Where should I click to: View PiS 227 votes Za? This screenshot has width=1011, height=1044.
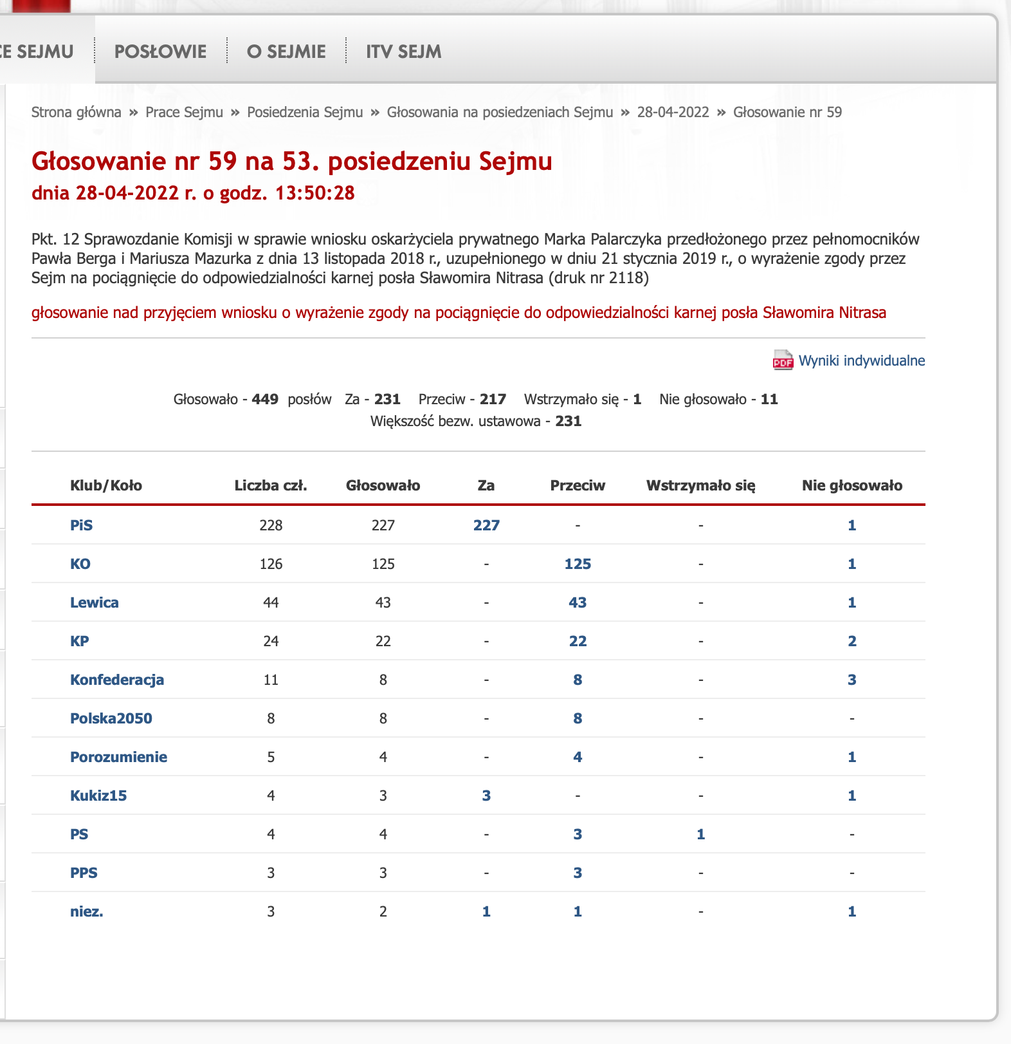(x=486, y=525)
